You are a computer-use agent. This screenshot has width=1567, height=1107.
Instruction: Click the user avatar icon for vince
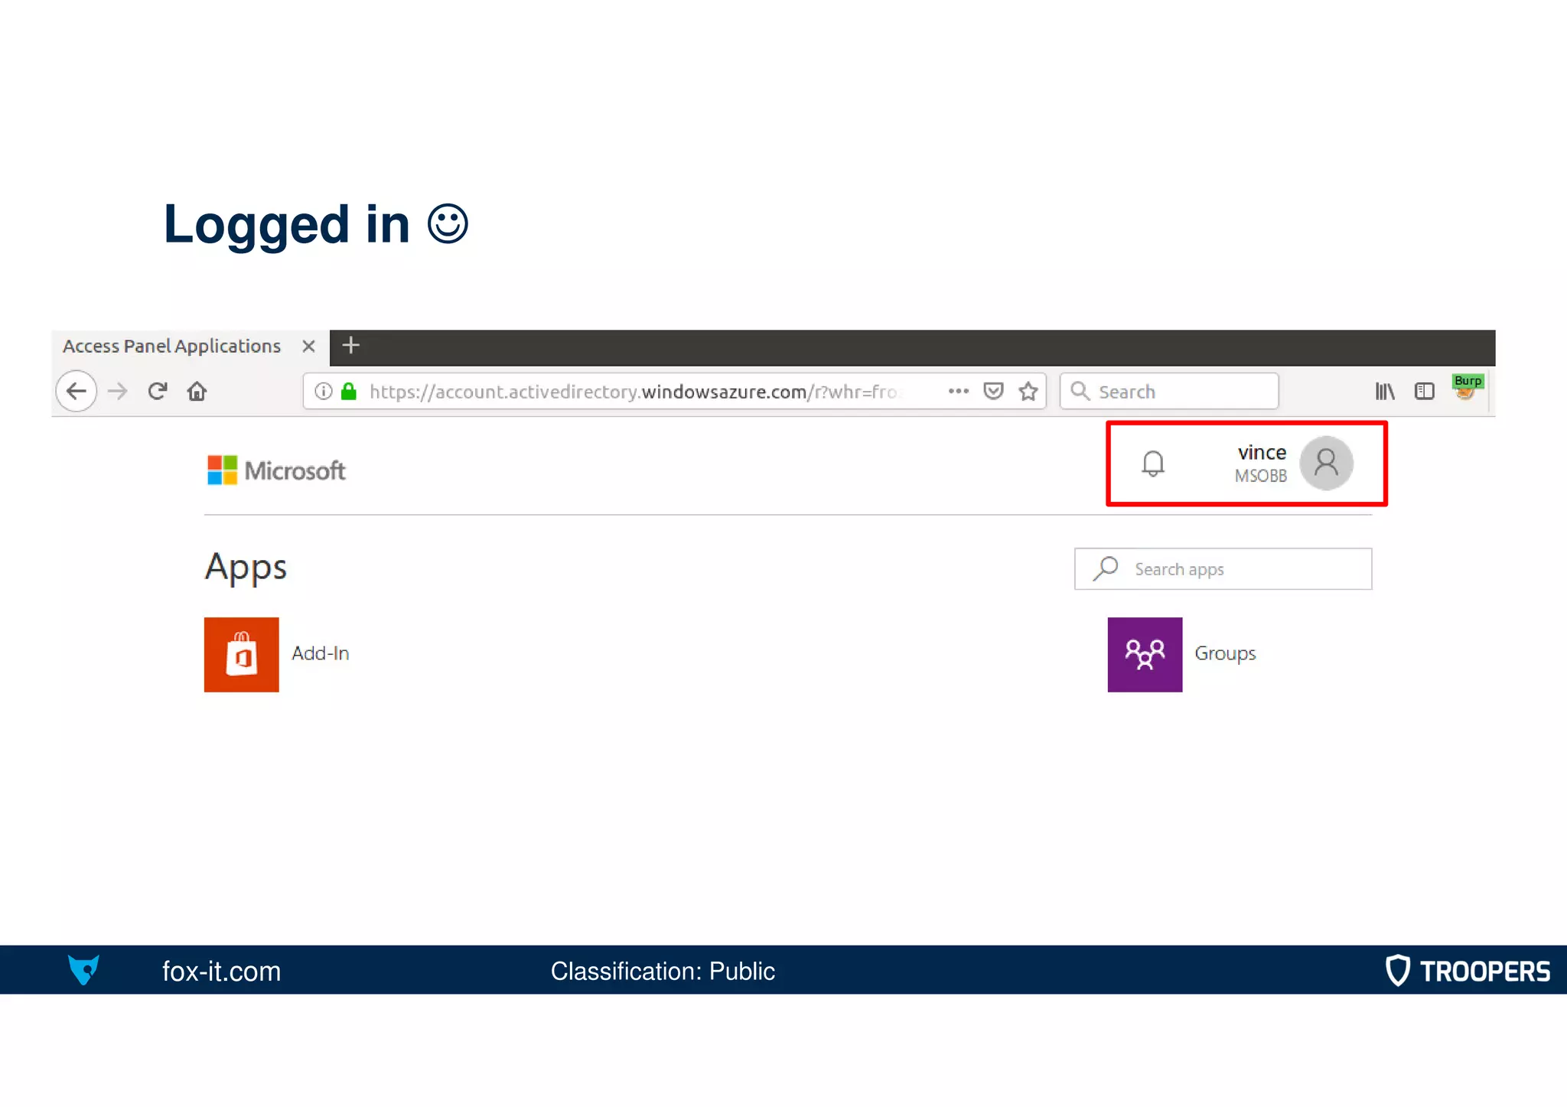pos(1326,463)
